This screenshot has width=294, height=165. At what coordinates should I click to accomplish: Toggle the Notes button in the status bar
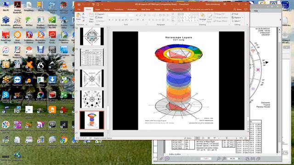click(x=188, y=138)
